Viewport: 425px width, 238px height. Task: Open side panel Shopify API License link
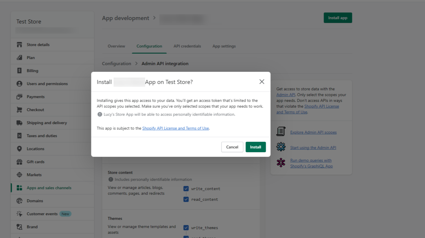308,109
